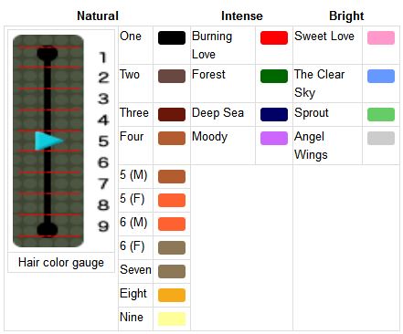Pick the dark maroon swatch for Three

(172, 115)
